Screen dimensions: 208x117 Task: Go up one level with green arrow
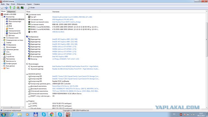pyautogui.click(x=10, y=8)
